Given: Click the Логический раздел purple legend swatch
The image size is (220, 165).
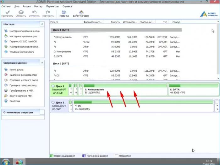Looking at the screenshot, I should pos(84,156).
